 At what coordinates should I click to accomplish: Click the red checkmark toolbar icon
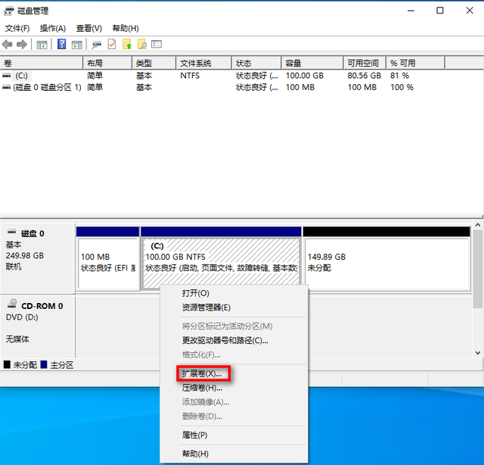(112, 45)
